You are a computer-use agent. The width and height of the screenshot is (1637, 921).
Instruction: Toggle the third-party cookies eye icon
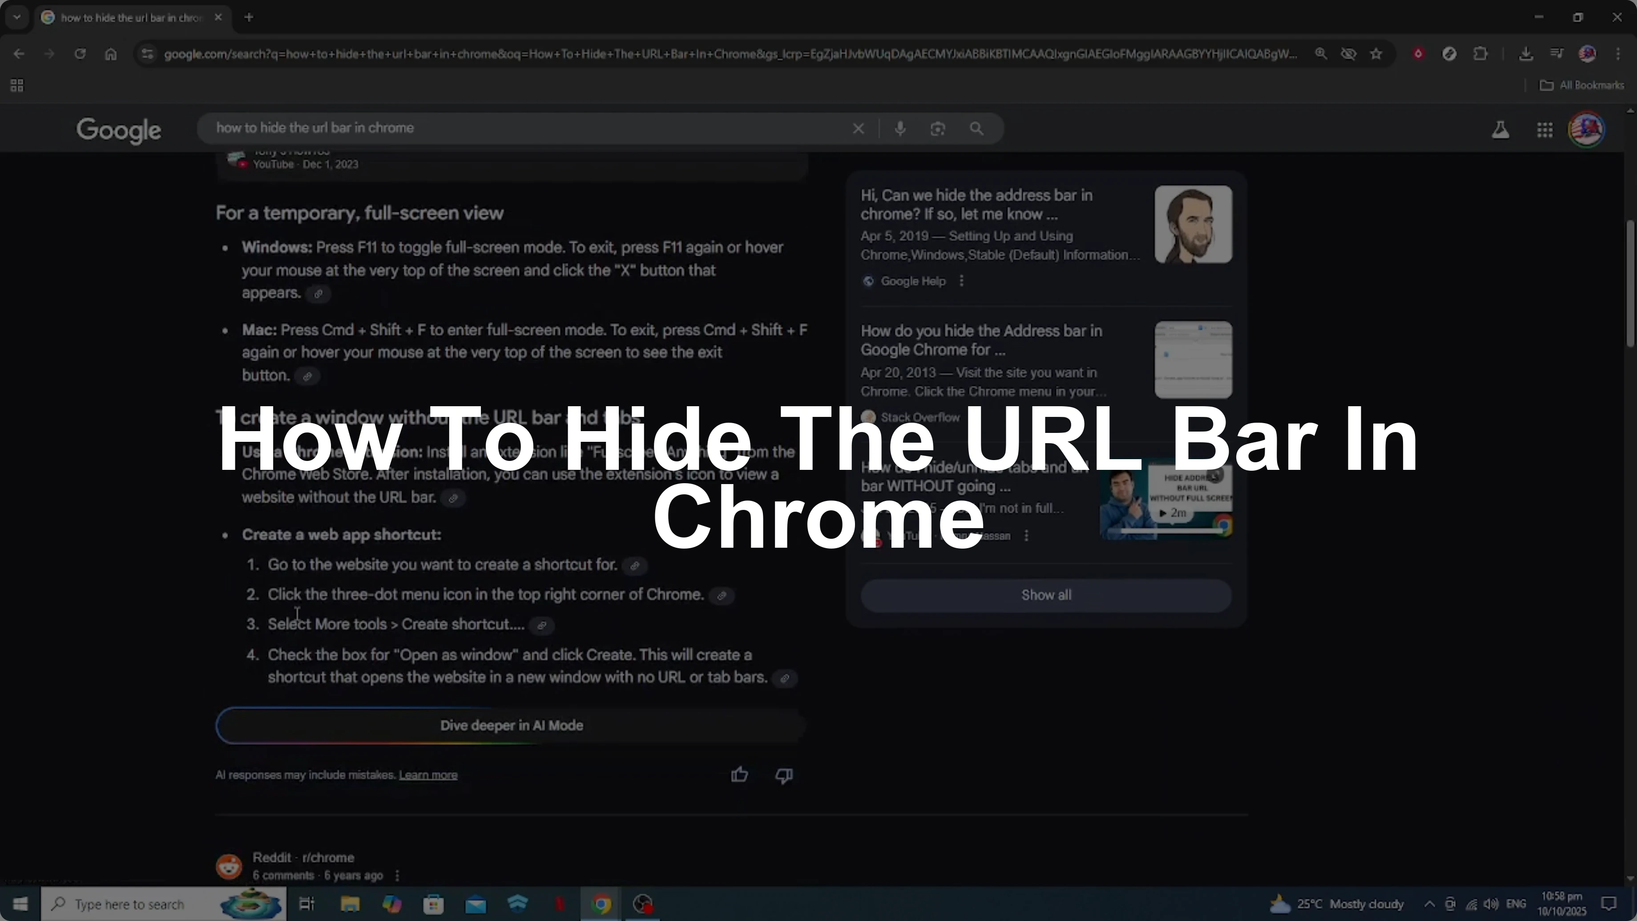click(1348, 54)
